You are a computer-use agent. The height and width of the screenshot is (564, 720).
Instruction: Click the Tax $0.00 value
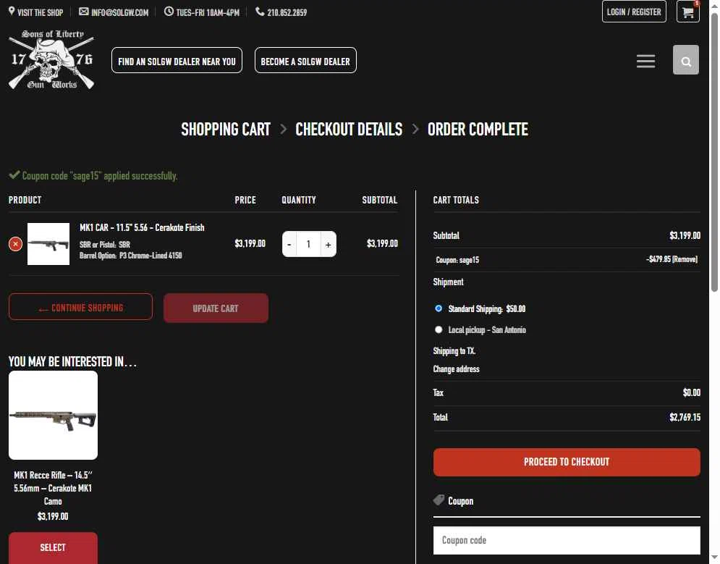click(x=692, y=392)
